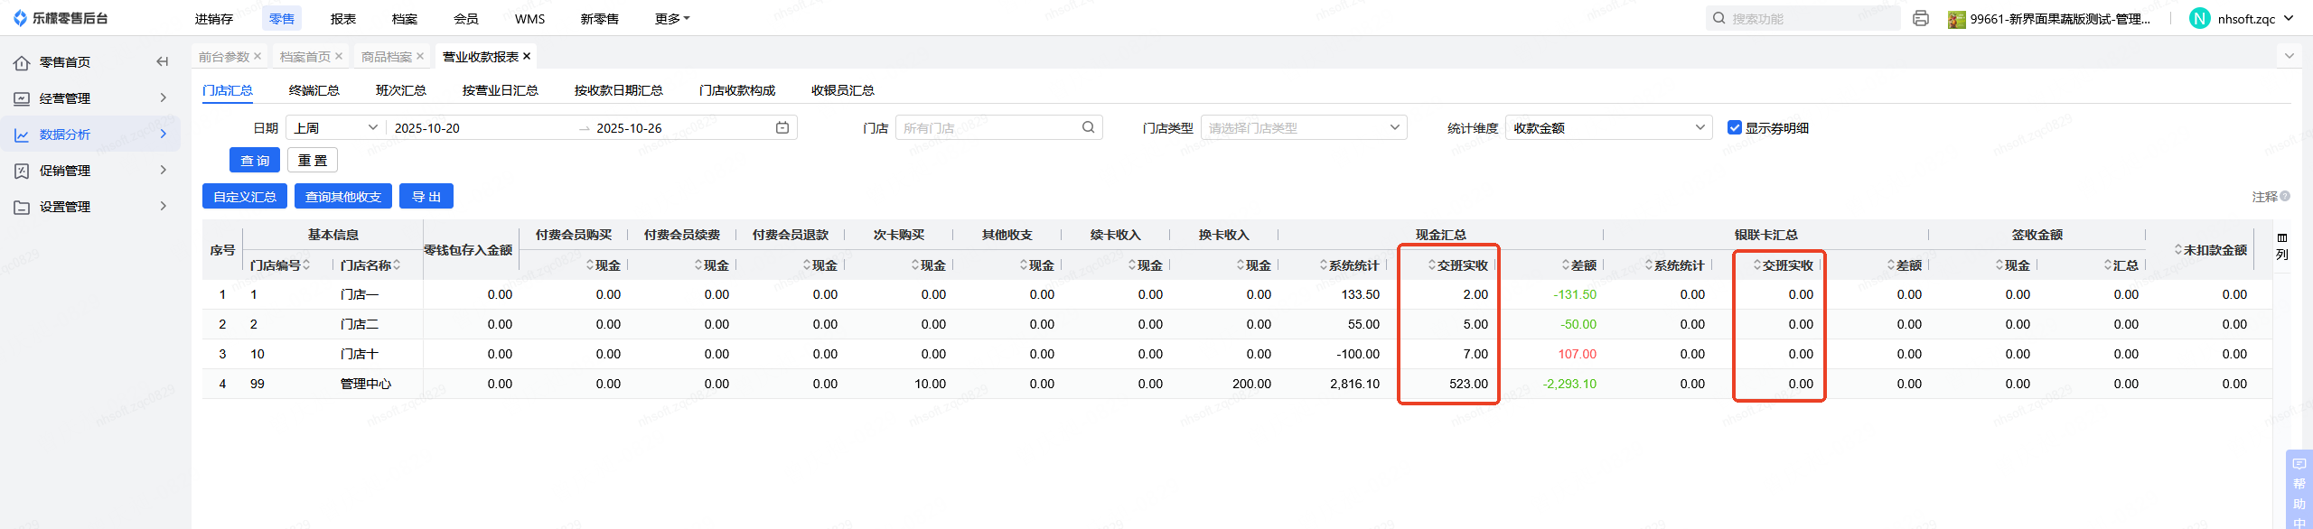Open the 更多 menu dropdown
Image resolution: width=2313 pixels, height=529 pixels.
click(672, 19)
